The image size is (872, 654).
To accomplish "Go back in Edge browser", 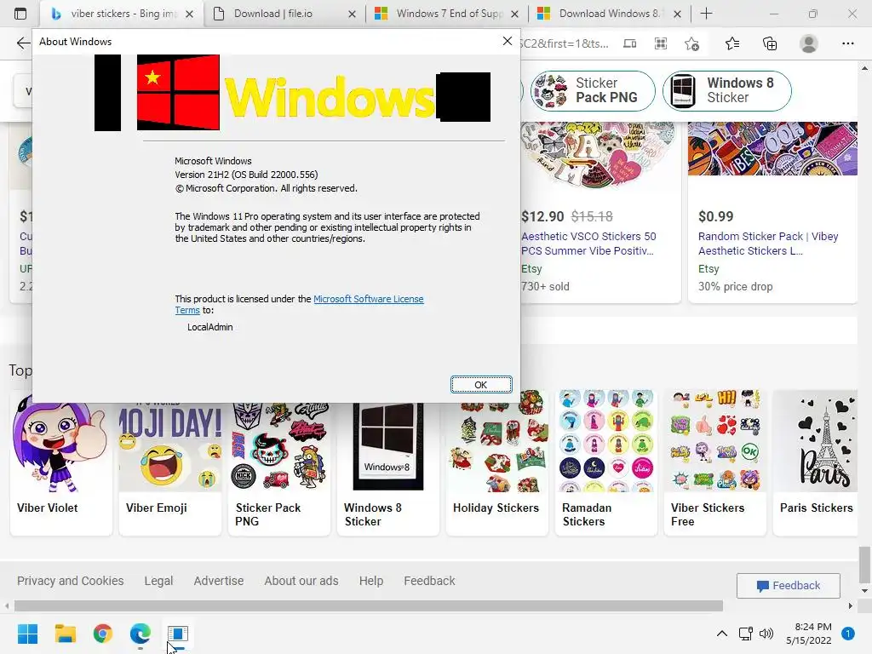I will pyautogui.click(x=23, y=43).
